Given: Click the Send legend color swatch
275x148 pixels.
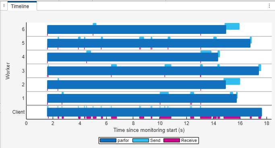Looking at the screenshot, I should [x=141, y=140].
